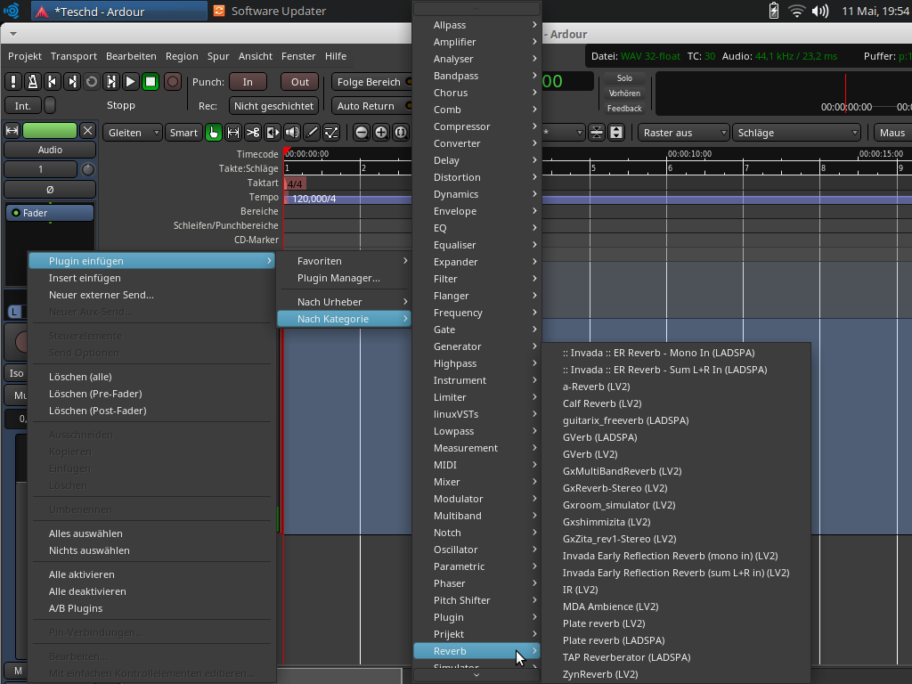Switch to Software Updater taskbar window
This screenshot has height=684, width=912.
tap(270, 11)
